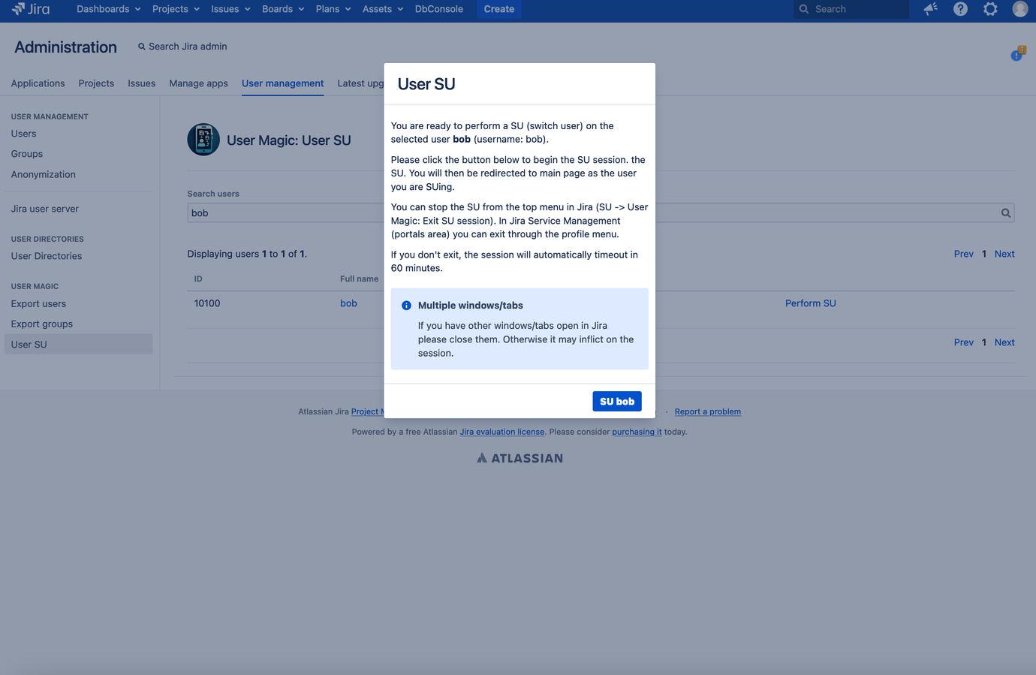The image size is (1036, 675).
Task: Click the info icon beside Multiple windows/tabs
Action: (x=406, y=306)
